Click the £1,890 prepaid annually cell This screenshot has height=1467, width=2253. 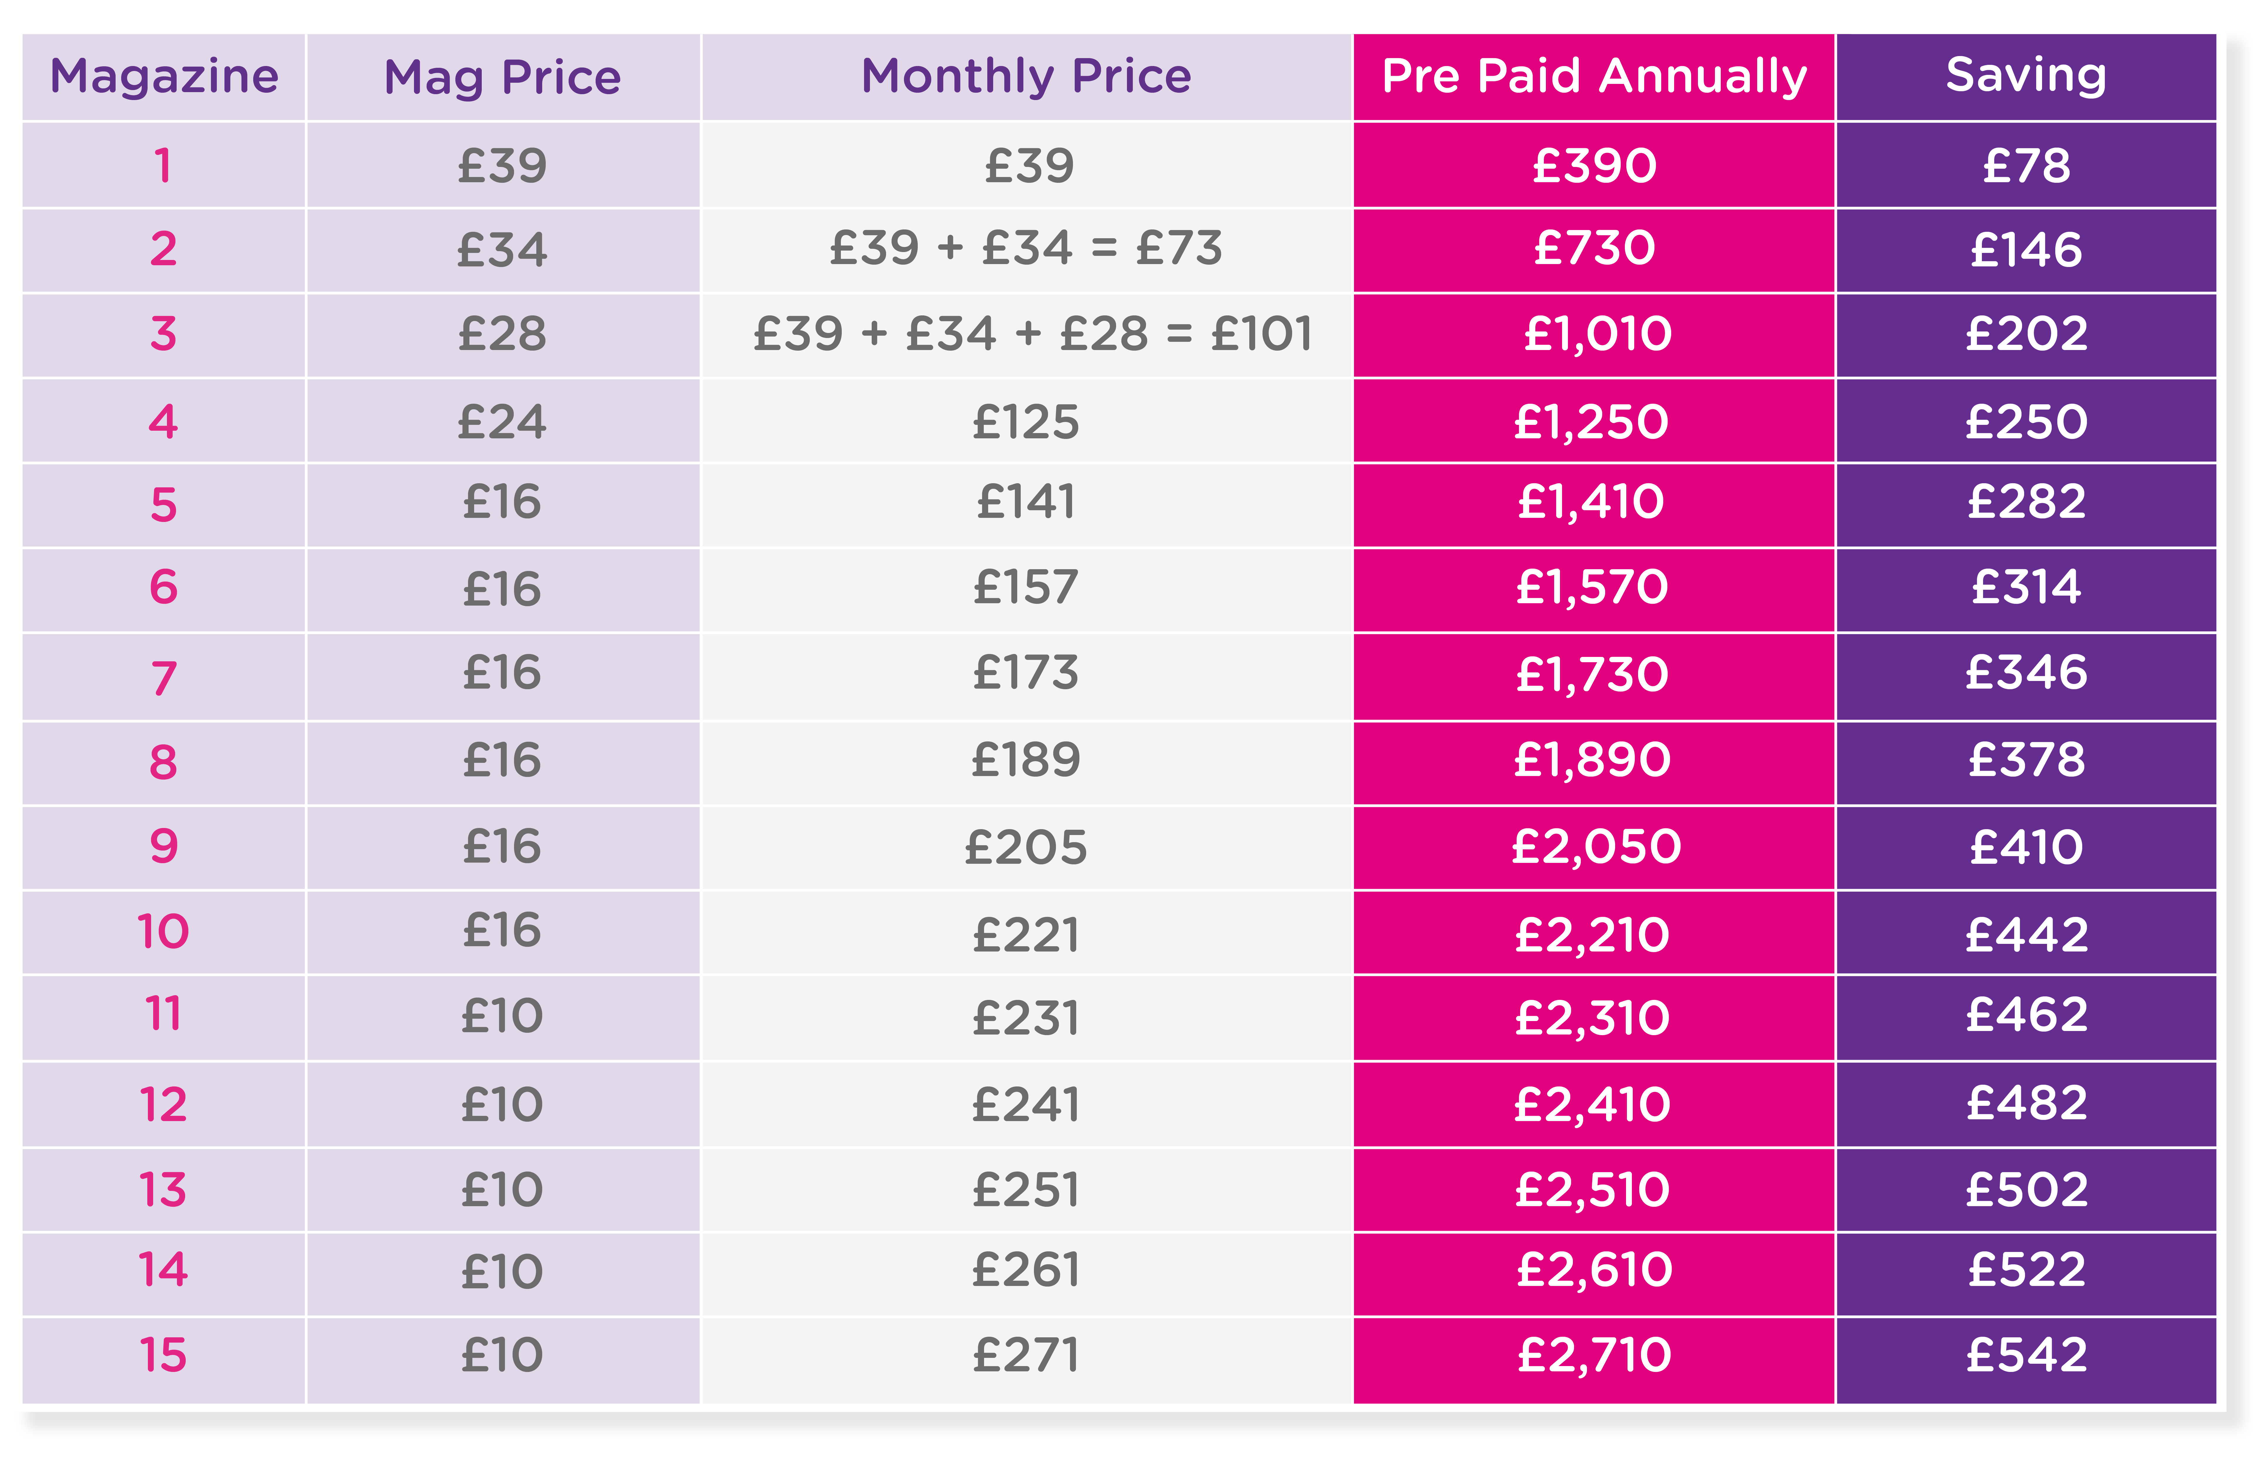tap(1594, 760)
